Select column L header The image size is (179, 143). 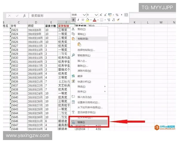pyautogui.click(x=148, y=22)
